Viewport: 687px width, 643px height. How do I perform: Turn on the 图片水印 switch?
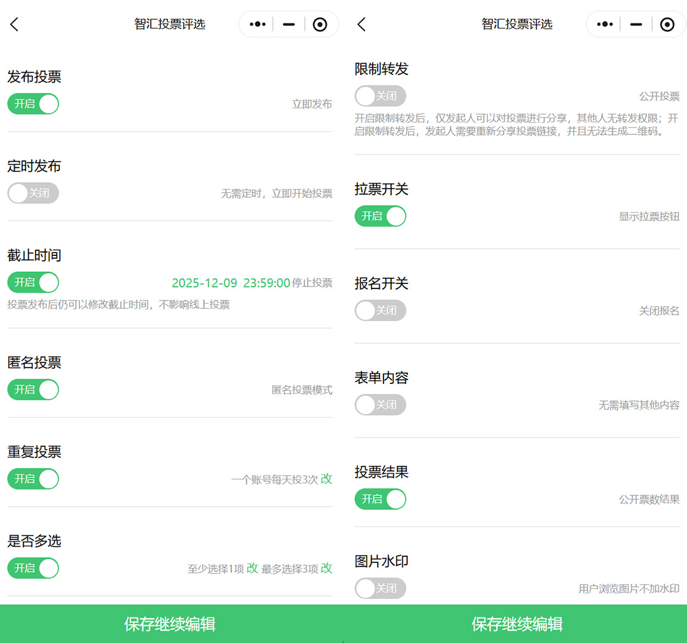[x=380, y=588]
